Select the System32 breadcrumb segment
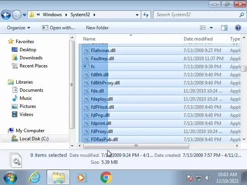The image size is (247, 185). tap(80, 15)
